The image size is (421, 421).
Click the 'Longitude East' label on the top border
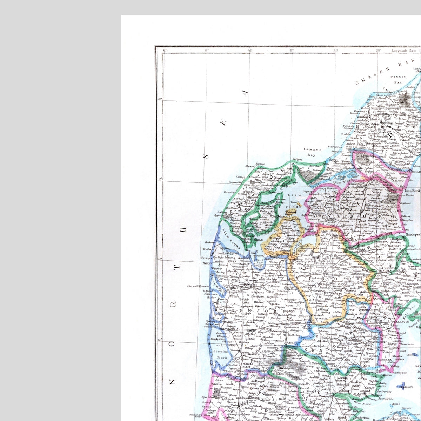404,51
